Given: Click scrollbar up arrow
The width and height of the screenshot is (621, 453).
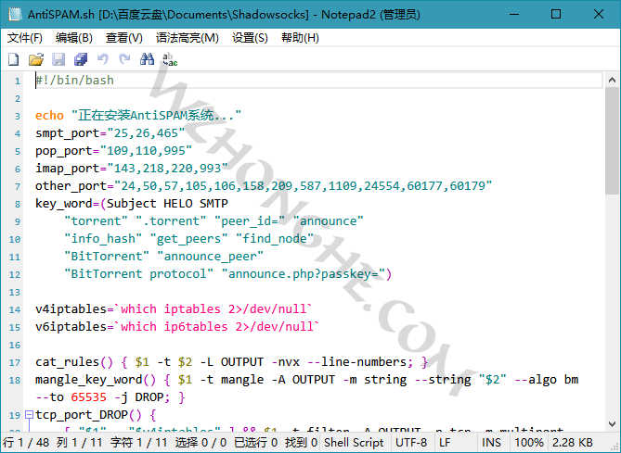Looking at the screenshot, I should (x=612, y=81).
